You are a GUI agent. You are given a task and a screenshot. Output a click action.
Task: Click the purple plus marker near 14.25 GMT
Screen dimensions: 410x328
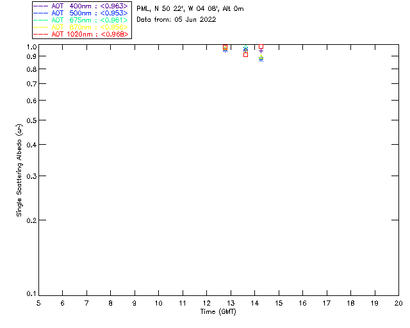(x=261, y=51)
